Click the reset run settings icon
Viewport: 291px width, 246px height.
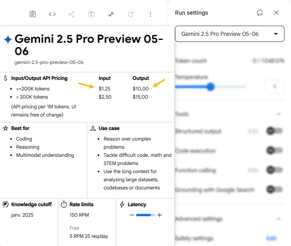(x=260, y=13)
